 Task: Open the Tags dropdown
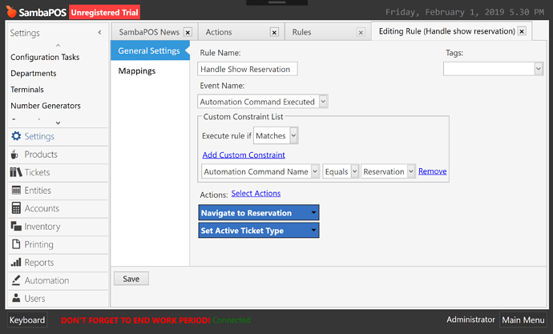(539, 69)
